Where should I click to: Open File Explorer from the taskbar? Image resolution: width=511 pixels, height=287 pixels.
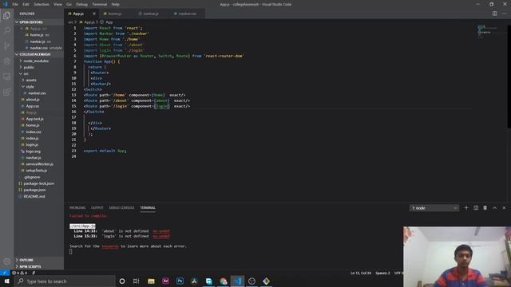pos(151,281)
